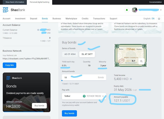Click the 3 year maturity value
Viewport: 164px width, 119px height.
point(103,65)
